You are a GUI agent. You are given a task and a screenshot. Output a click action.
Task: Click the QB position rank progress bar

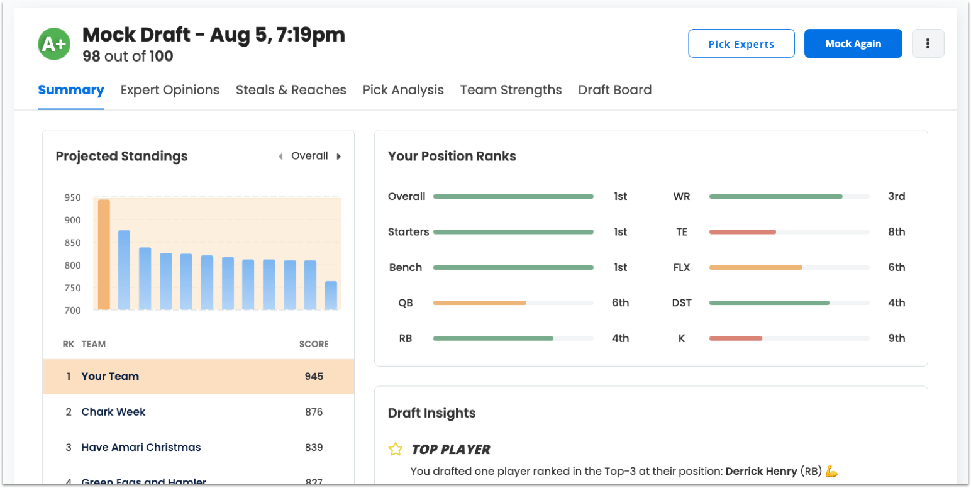pyautogui.click(x=513, y=302)
